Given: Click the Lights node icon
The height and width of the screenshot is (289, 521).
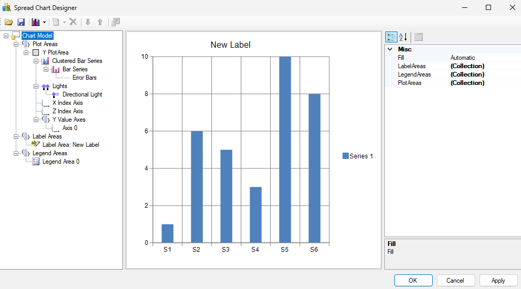Looking at the screenshot, I should [46, 87].
